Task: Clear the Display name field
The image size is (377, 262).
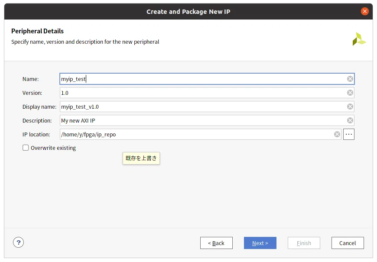Action: pyautogui.click(x=350, y=107)
